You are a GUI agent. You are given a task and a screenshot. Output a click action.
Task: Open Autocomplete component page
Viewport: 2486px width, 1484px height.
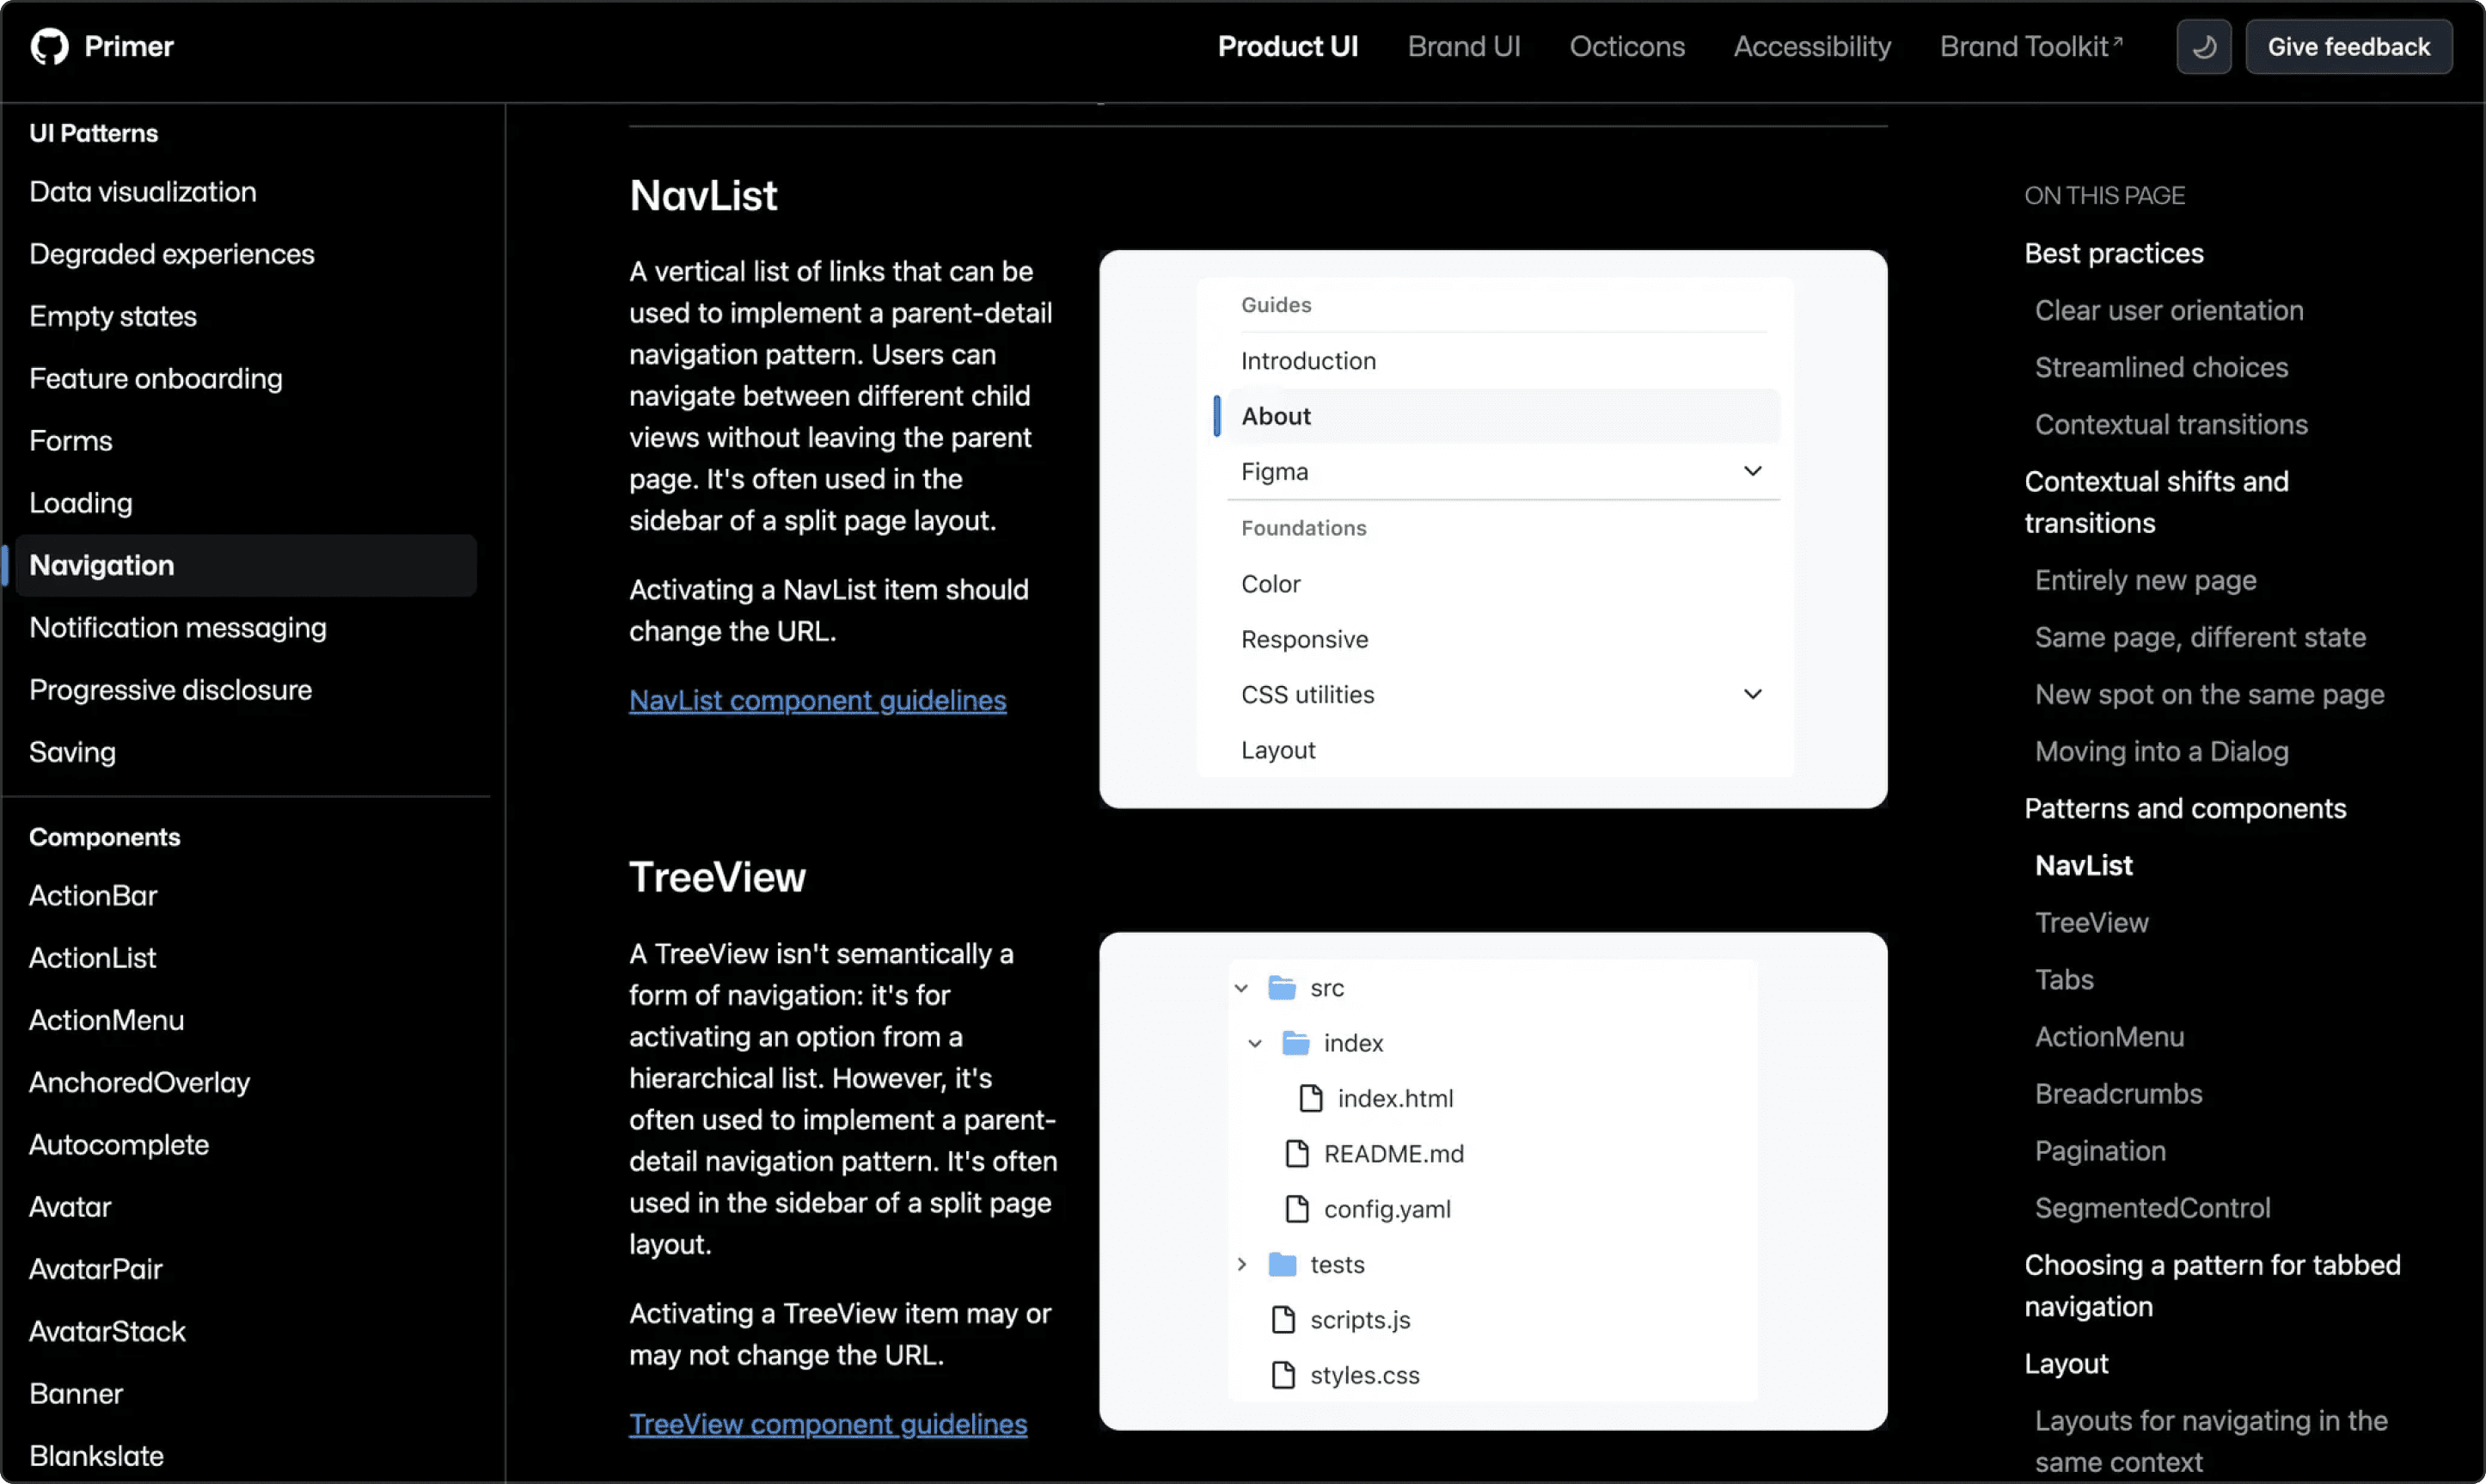(x=119, y=1145)
